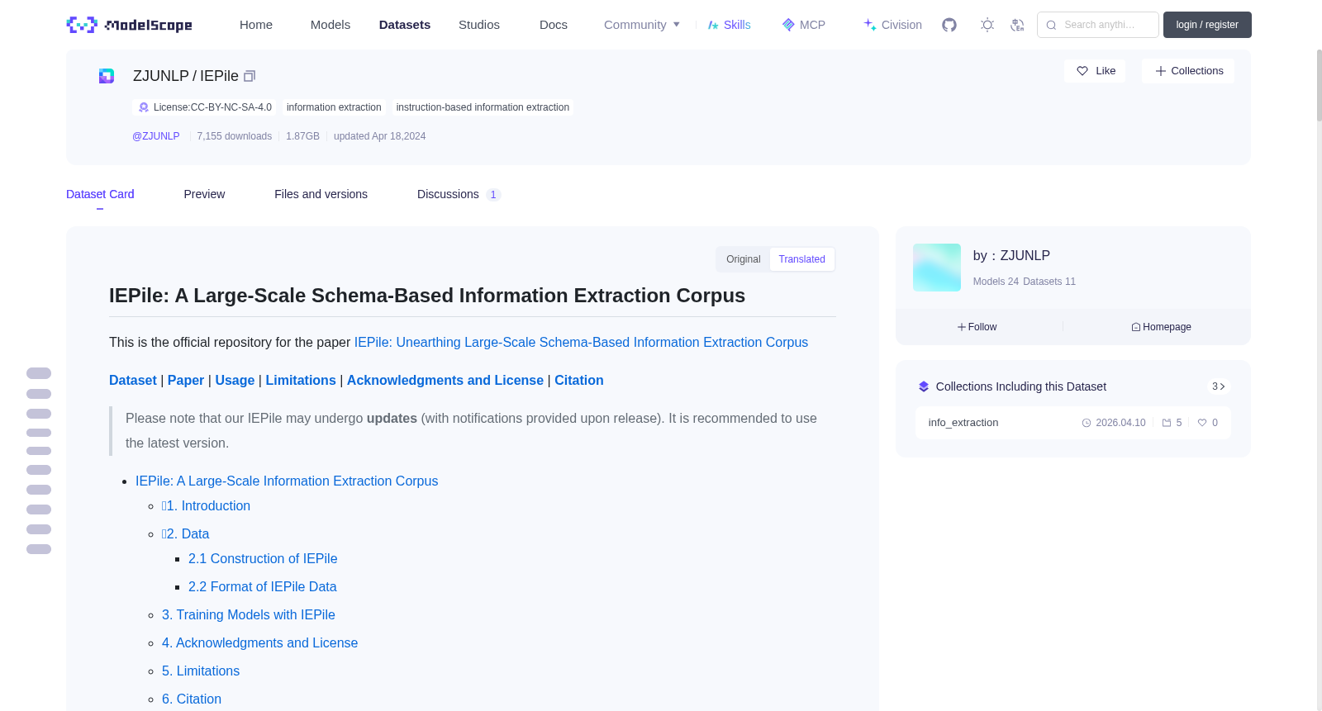Toggle the light/dark theme sun icon
Image resolution: width=1322 pixels, height=711 pixels.
987,25
